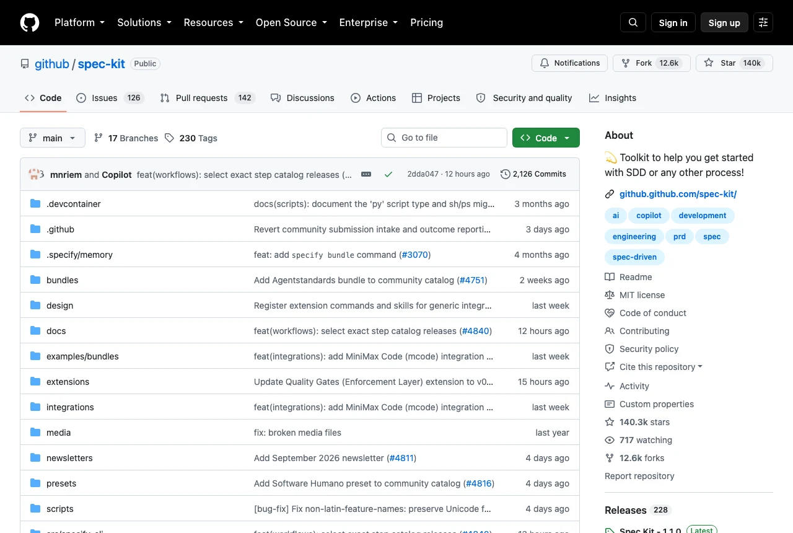Click the folder icon next to media
The image size is (793, 533).
(35, 432)
